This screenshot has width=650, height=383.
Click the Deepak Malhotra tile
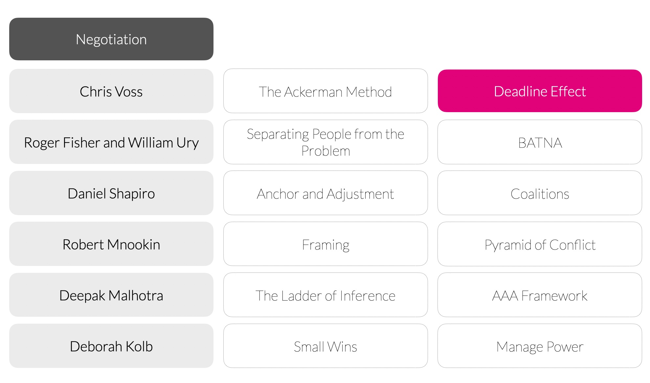(111, 295)
